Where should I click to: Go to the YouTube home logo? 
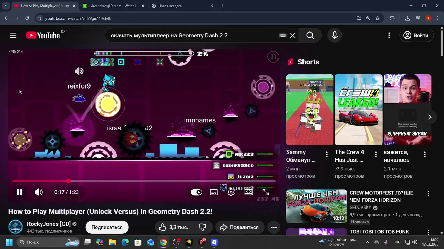coord(43,35)
